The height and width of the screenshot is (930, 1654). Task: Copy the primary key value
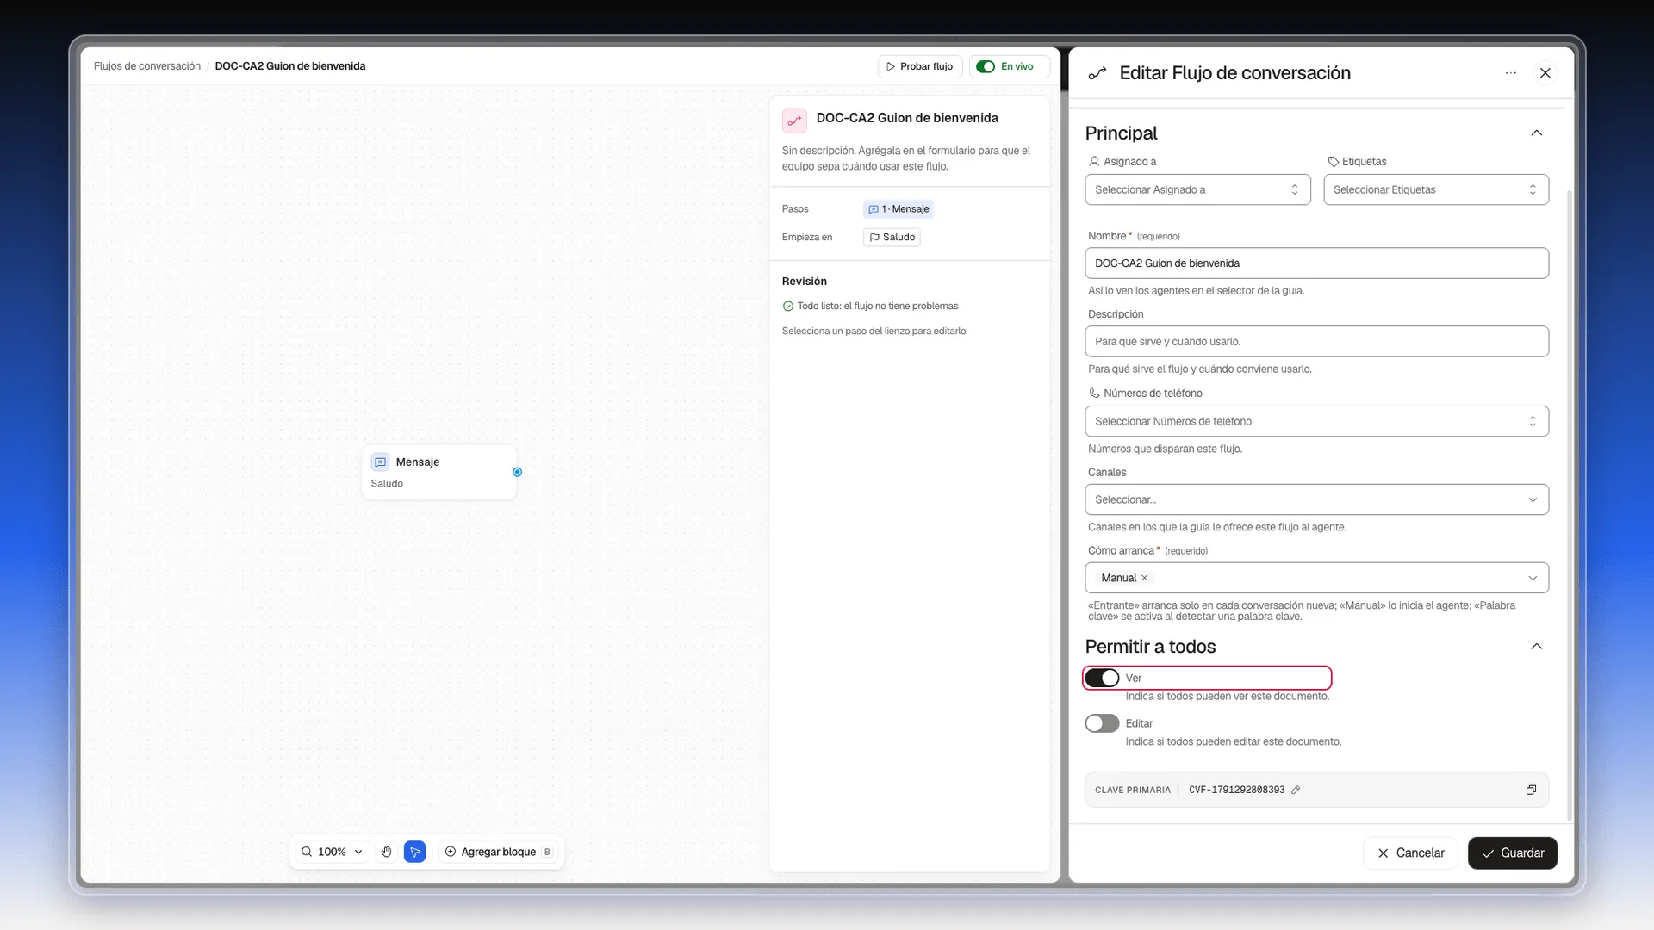pos(1531,790)
